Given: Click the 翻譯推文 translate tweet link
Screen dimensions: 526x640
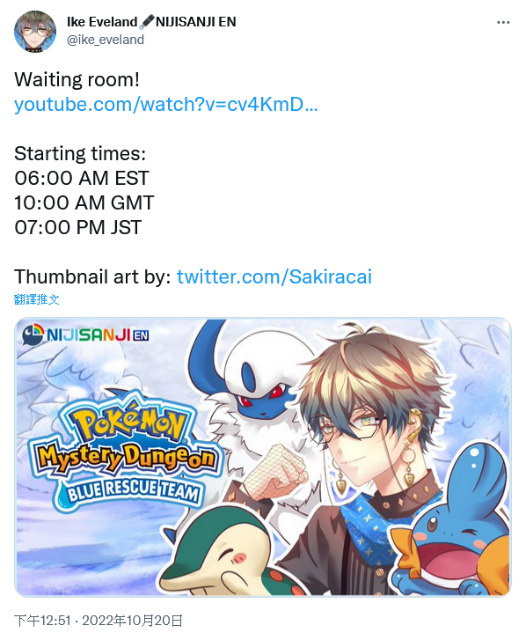Looking at the screenshot, I should [37, 299].
